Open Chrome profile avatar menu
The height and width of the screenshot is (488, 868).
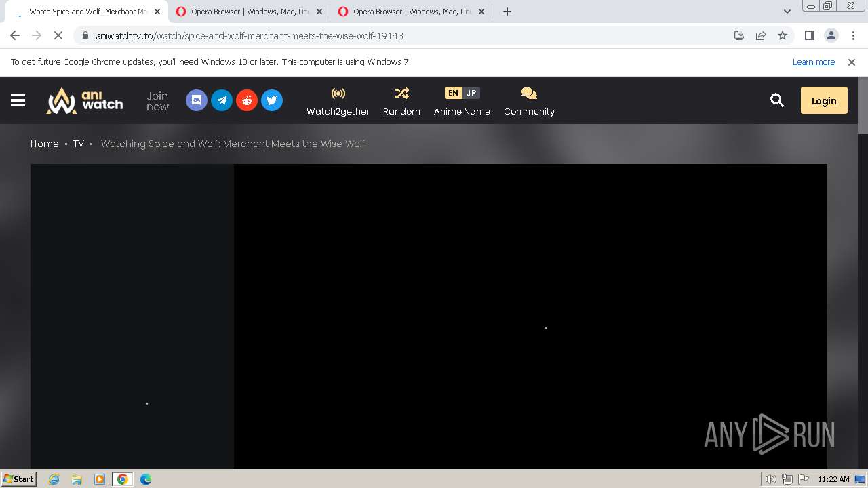pyautogui.click(x=831, y=35)
